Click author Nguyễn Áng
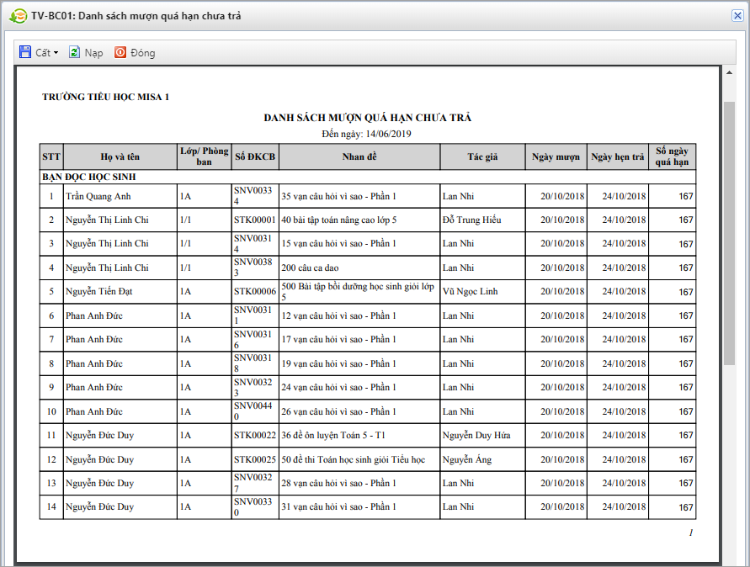 (x=467, y=459)
